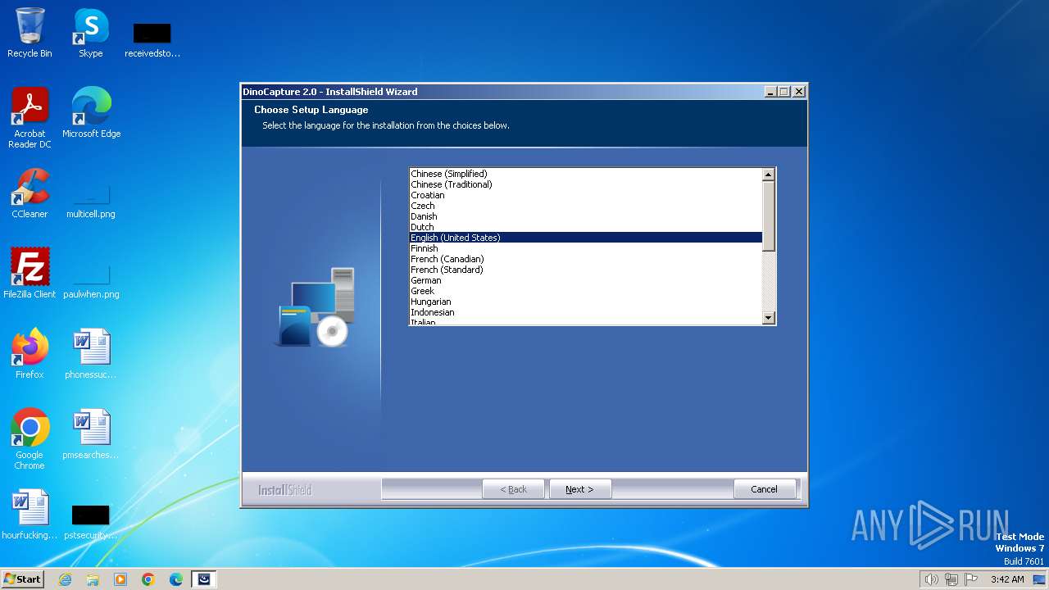Open FileZilla Client shortcut
This screenshot has height=590, width=1049.
(30, 274)
